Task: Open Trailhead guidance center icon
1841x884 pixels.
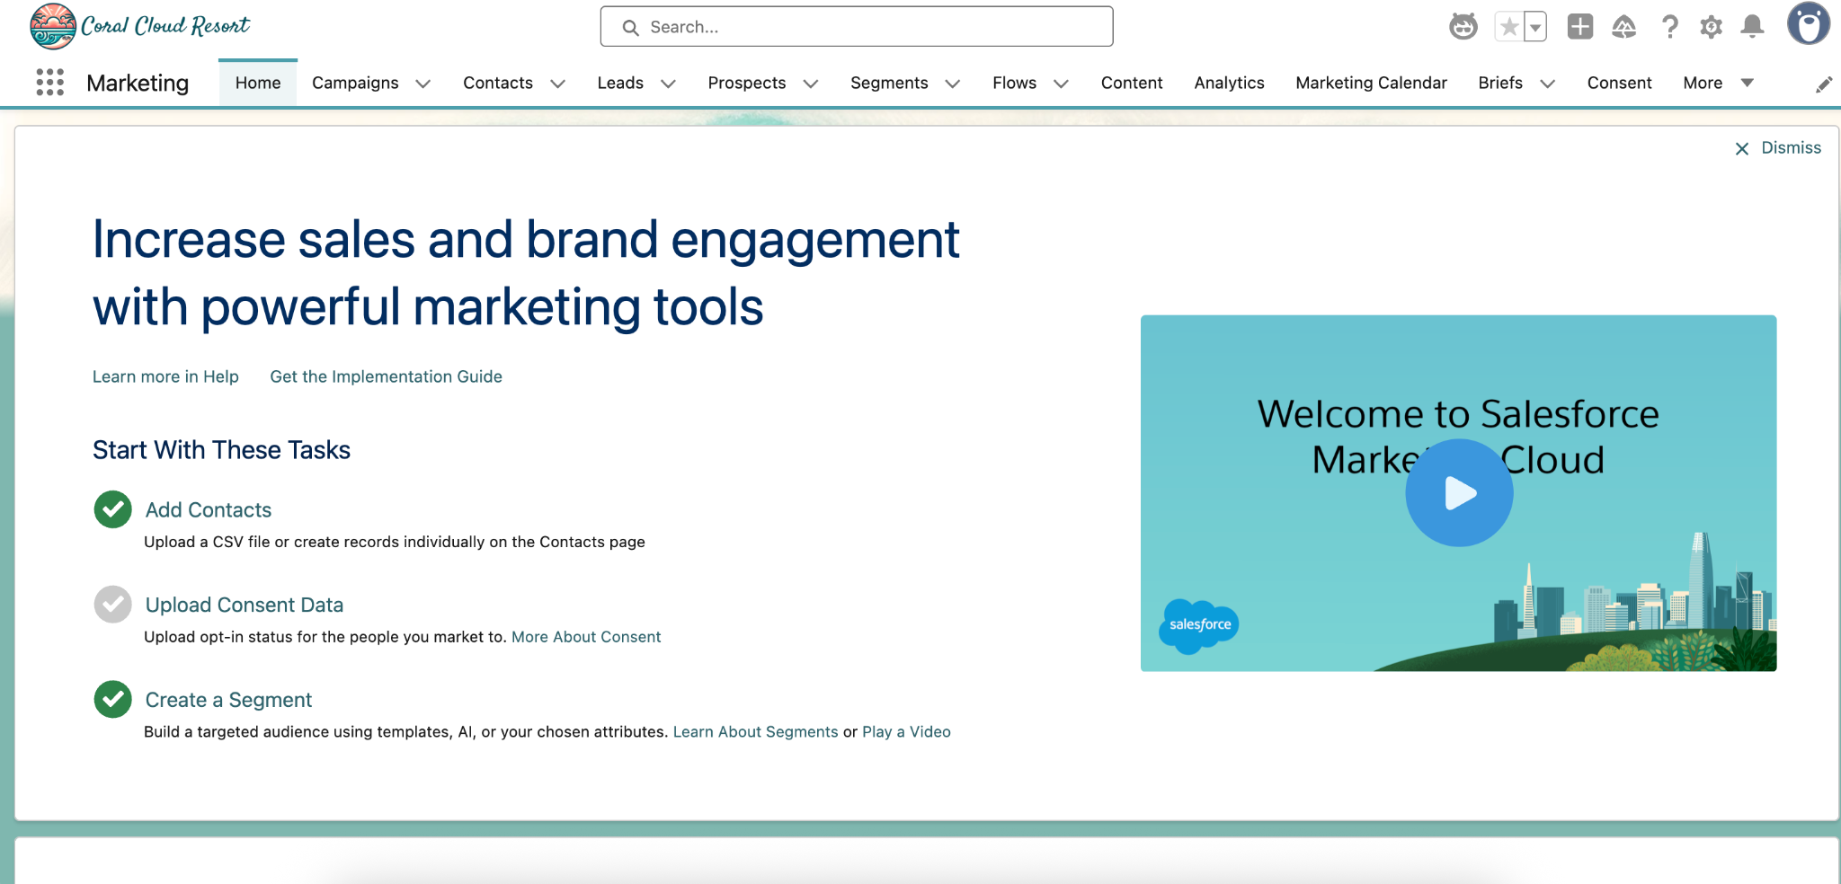Action: click(1623, 27)
